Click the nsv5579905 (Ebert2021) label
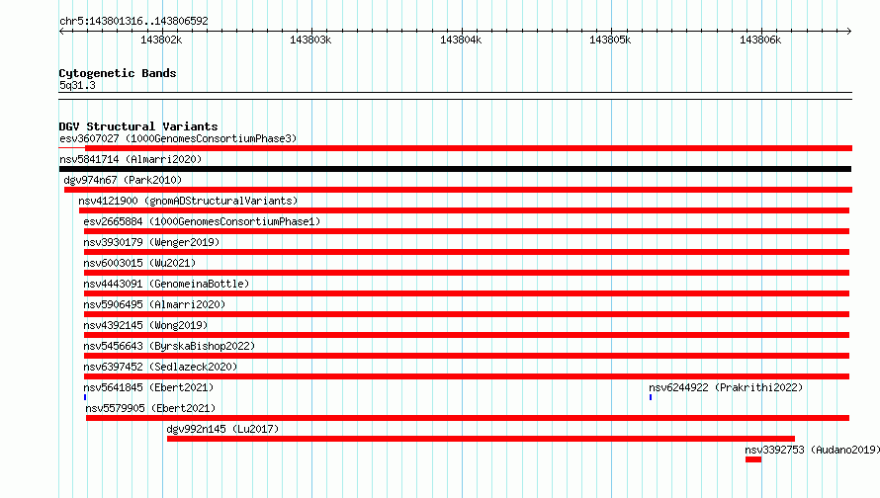 point(150,408)
